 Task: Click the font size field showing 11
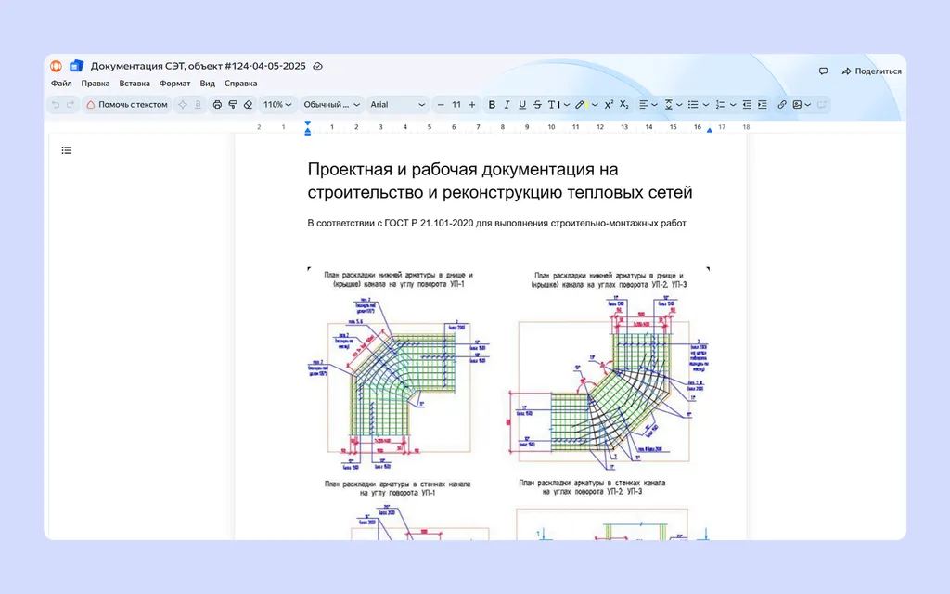(x=456, y=104)
